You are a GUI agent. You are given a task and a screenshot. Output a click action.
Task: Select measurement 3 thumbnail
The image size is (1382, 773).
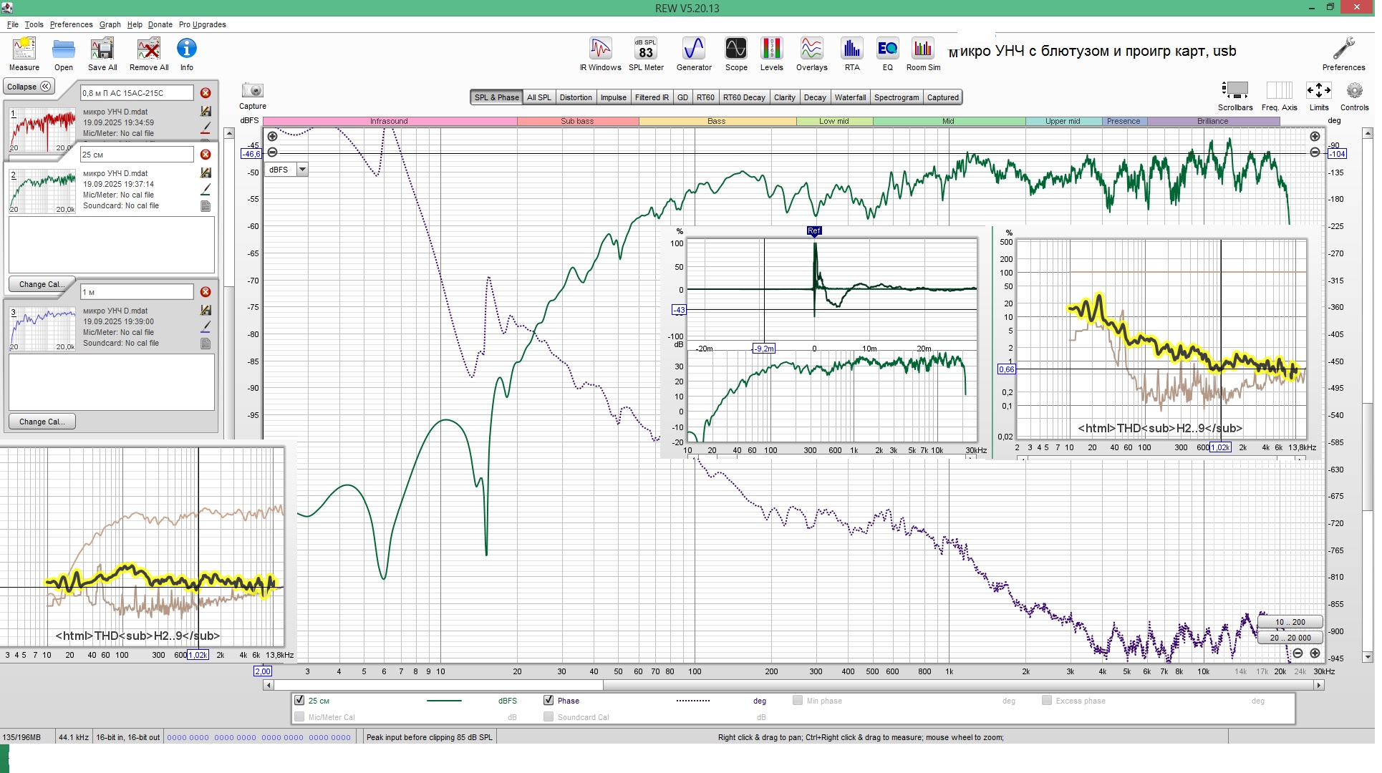42,329
